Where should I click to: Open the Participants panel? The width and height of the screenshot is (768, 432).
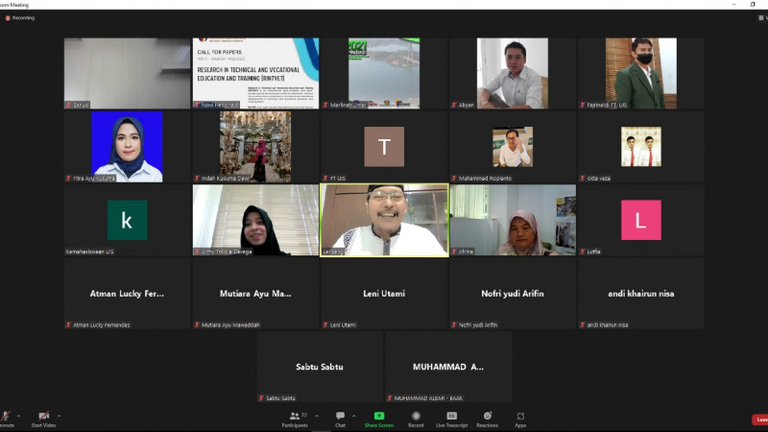[295, 419]
